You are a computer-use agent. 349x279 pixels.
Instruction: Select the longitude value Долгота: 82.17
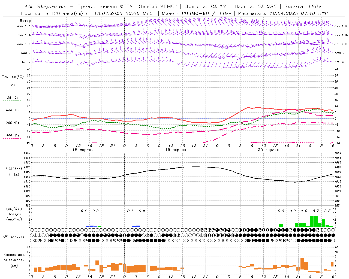tap(205, 7)
